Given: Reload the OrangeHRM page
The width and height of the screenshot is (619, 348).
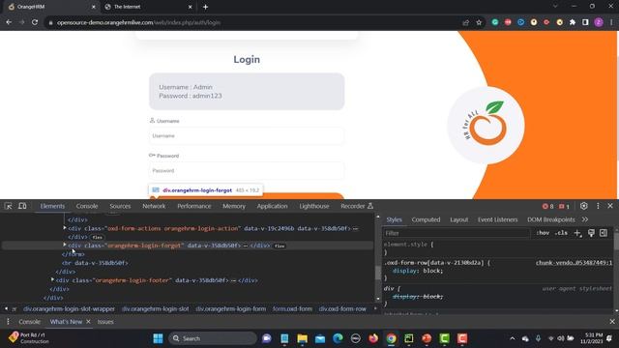Looking at the screenshot, I should [35, 22].
